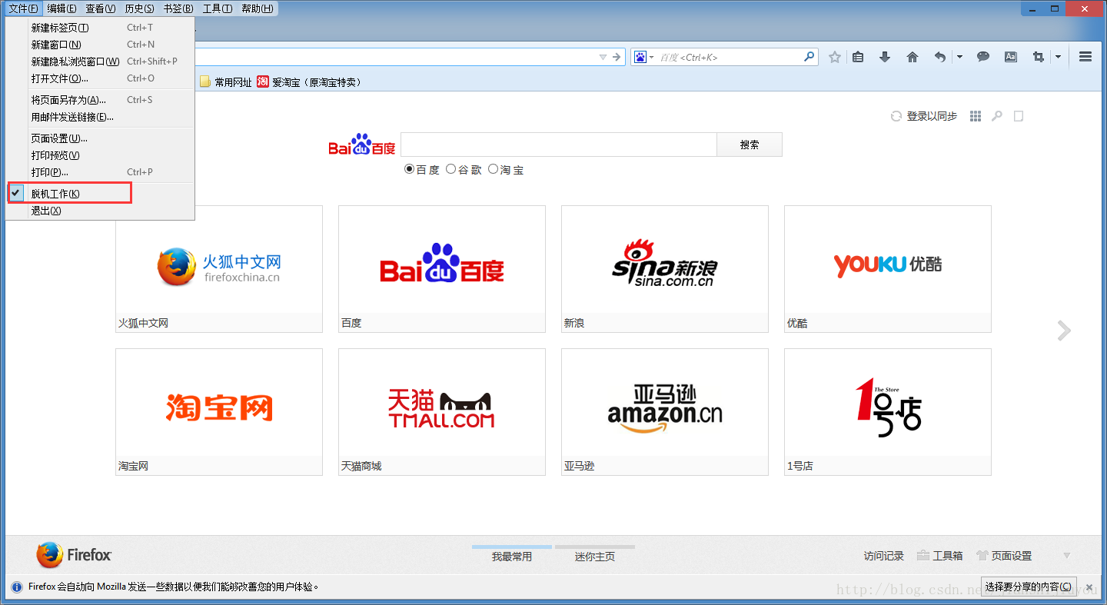
Task: Go to home page icon
Action: click(913, 57)
